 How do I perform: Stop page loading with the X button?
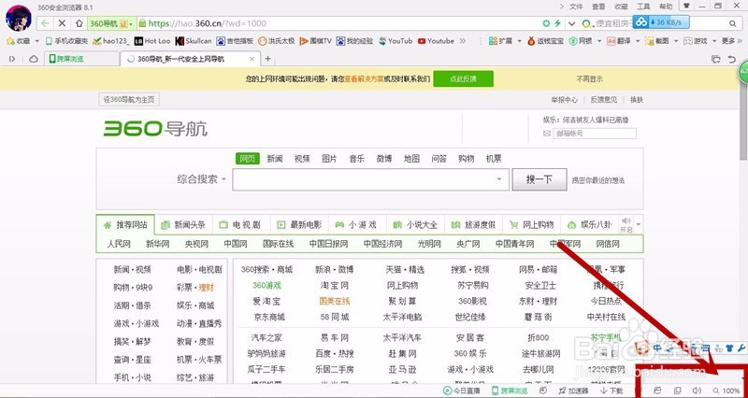(x=62, y=22)
